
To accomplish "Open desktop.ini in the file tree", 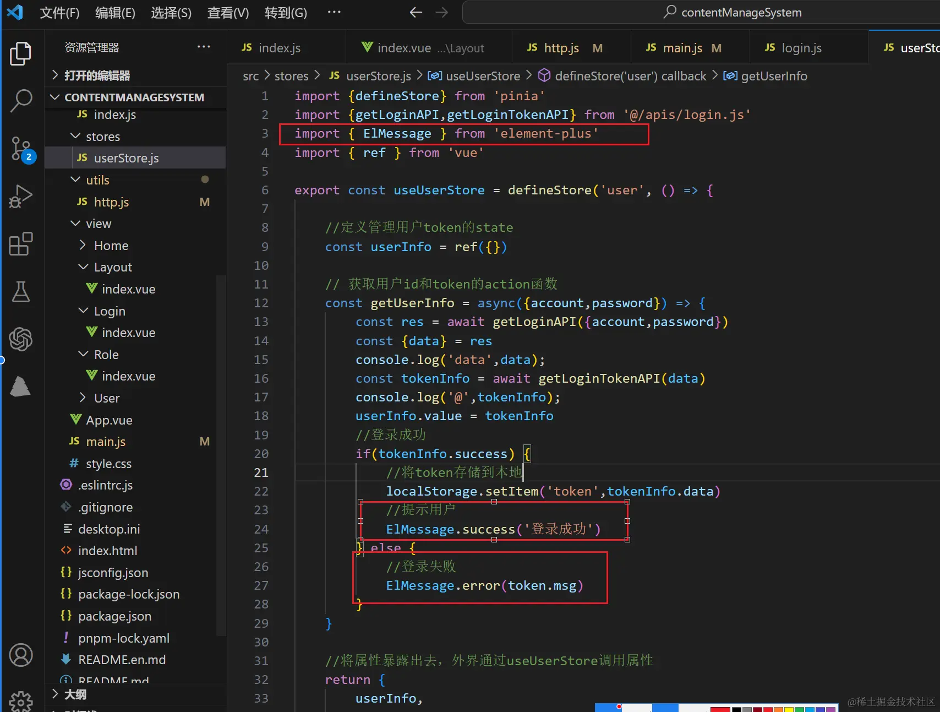I will point(135,529).
